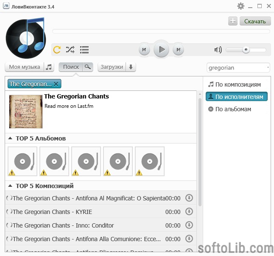
Task: Select Antifona Al Magnificat: O Sapienta
Action: pyautogui.click(x=101, y=198)
